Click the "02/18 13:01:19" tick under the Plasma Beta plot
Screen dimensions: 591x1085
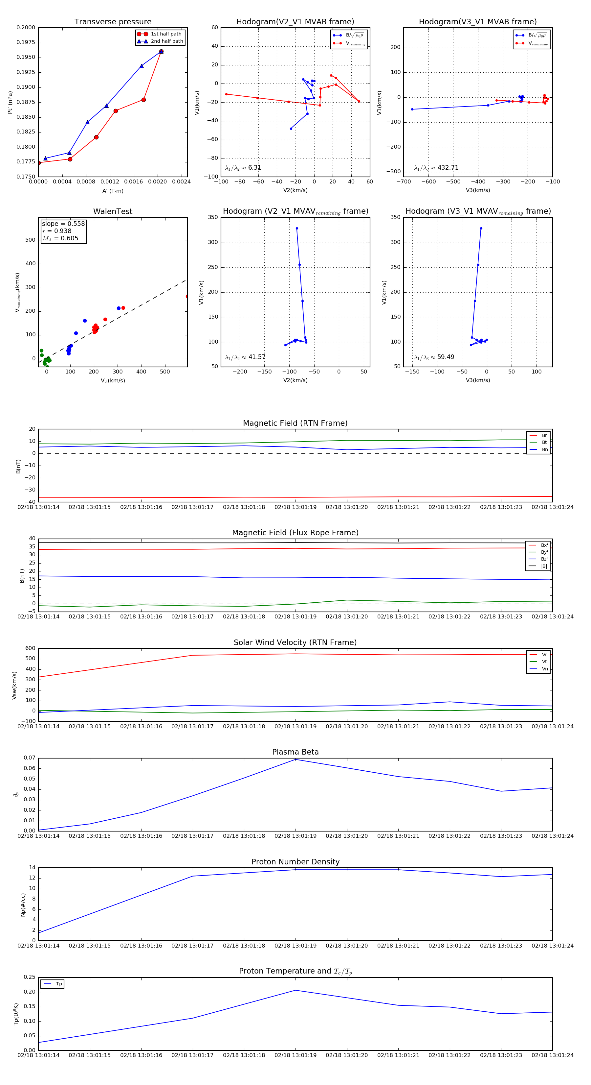coord(295,836)
